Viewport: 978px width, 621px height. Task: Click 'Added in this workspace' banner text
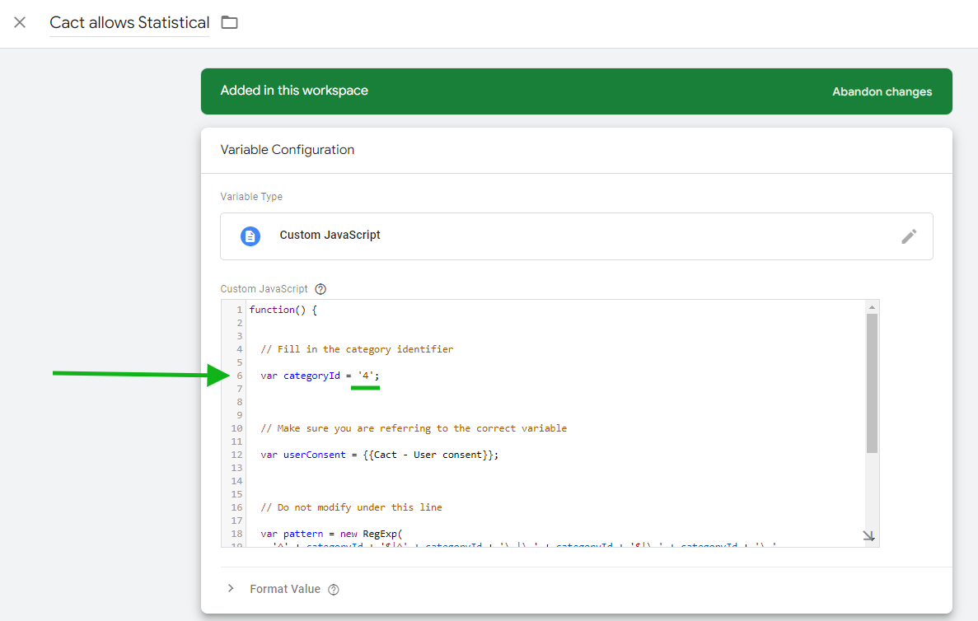click(x=294, y=91)
